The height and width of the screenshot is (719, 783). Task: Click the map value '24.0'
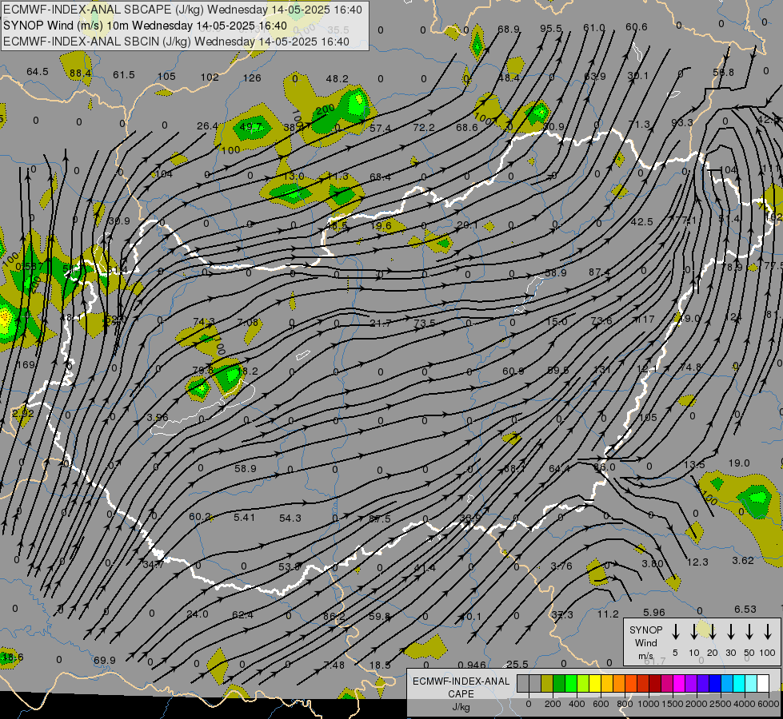198,614
